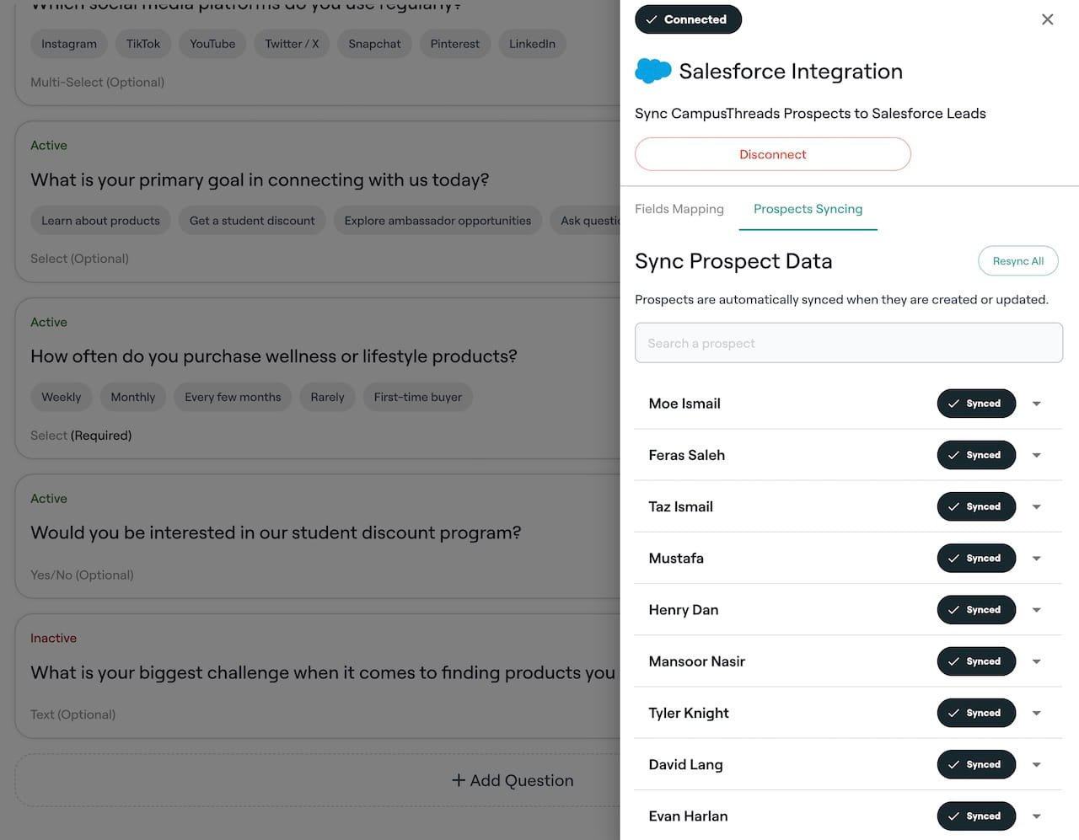Click the plus icon in Add Question
Viewport: 1079px width, 840px height.
click(459, 780)
